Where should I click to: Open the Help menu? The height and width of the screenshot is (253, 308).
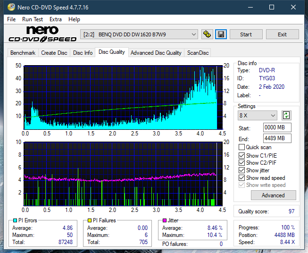(x=74, y=19)
